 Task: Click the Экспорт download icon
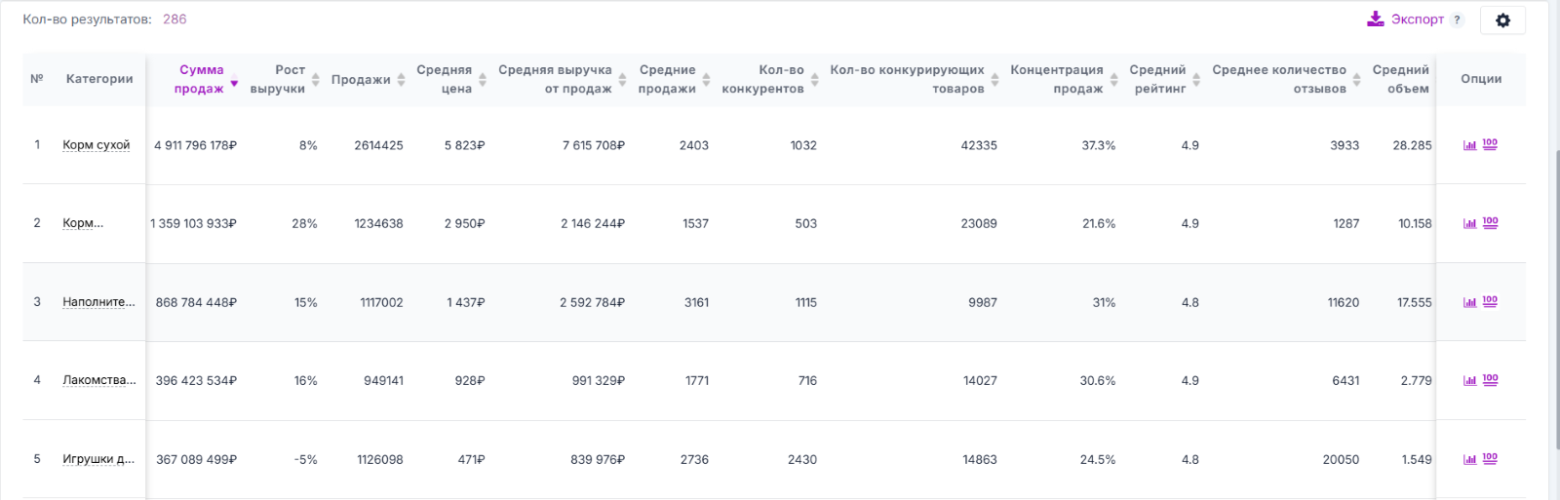(1375, 19)
